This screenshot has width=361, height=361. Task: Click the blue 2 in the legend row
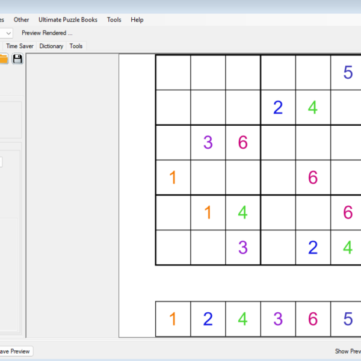point(208,319)
